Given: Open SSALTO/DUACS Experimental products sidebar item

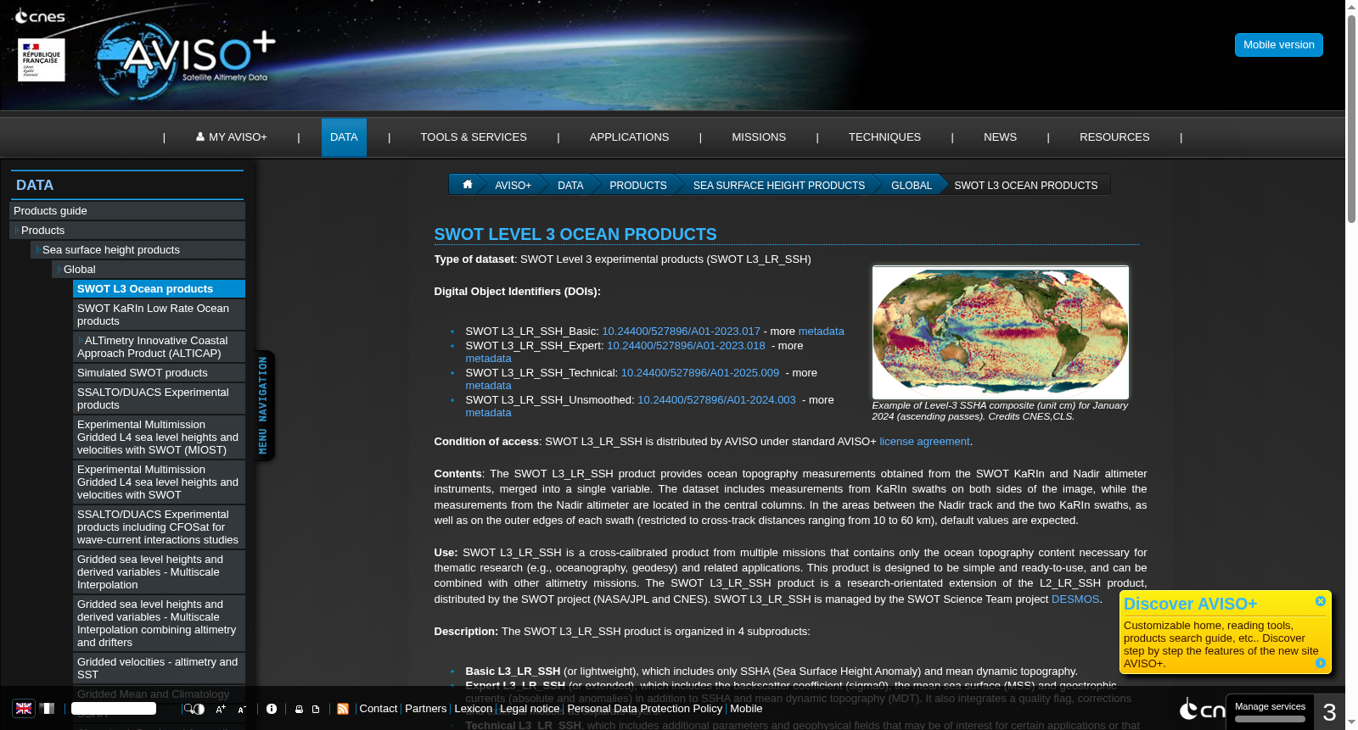Looking at the screenshot, I should [159, 398].
